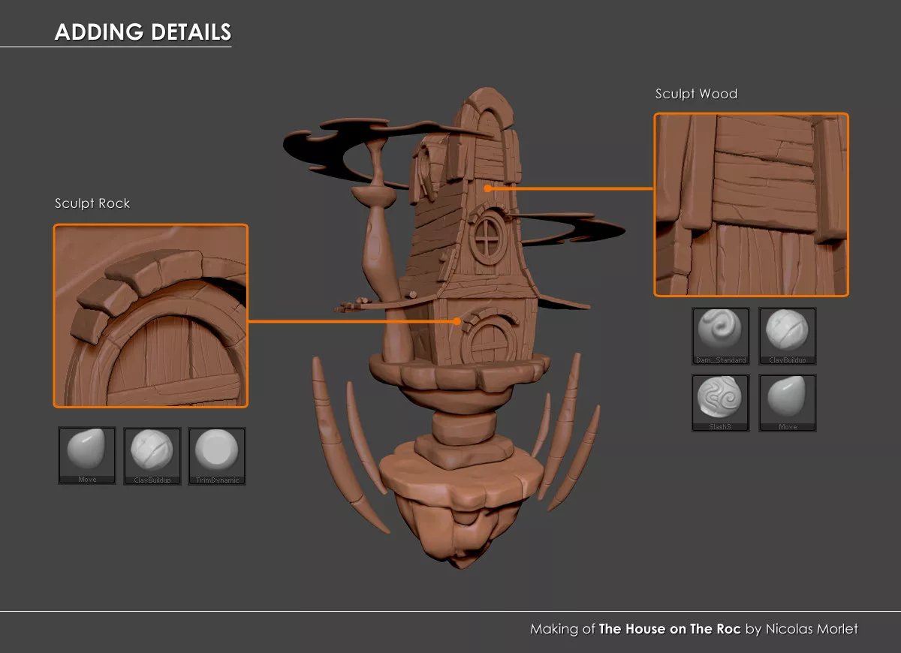Click the Sculpt Rock label text
Viewport: 901px width, 653px height.
(92, 203)
